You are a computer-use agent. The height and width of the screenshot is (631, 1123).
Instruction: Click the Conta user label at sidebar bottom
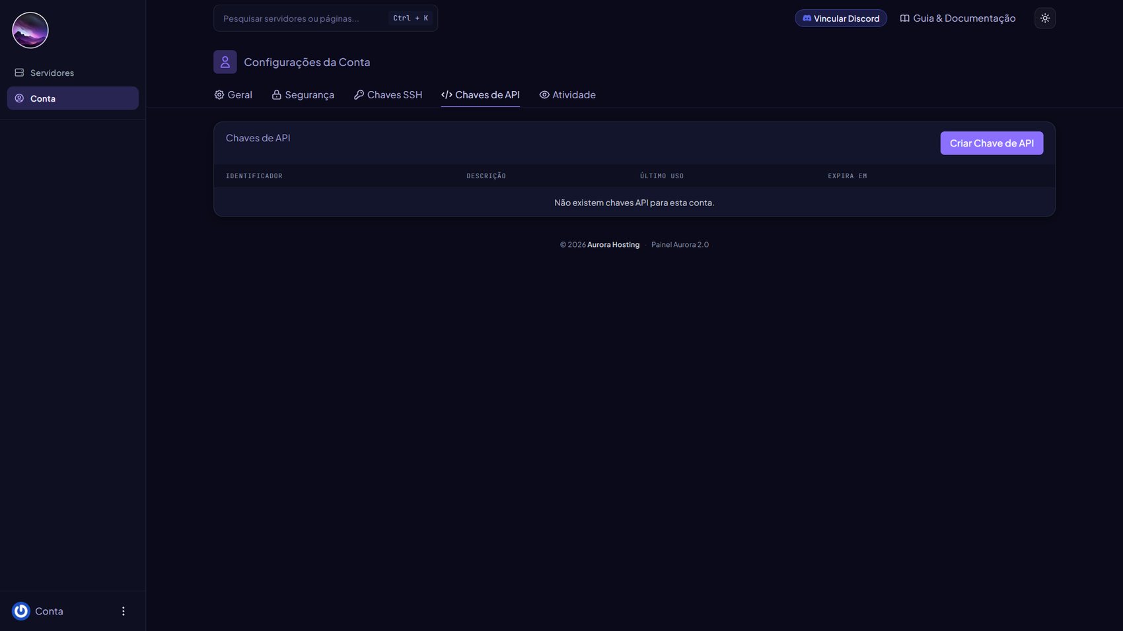[x=49, y=611]
